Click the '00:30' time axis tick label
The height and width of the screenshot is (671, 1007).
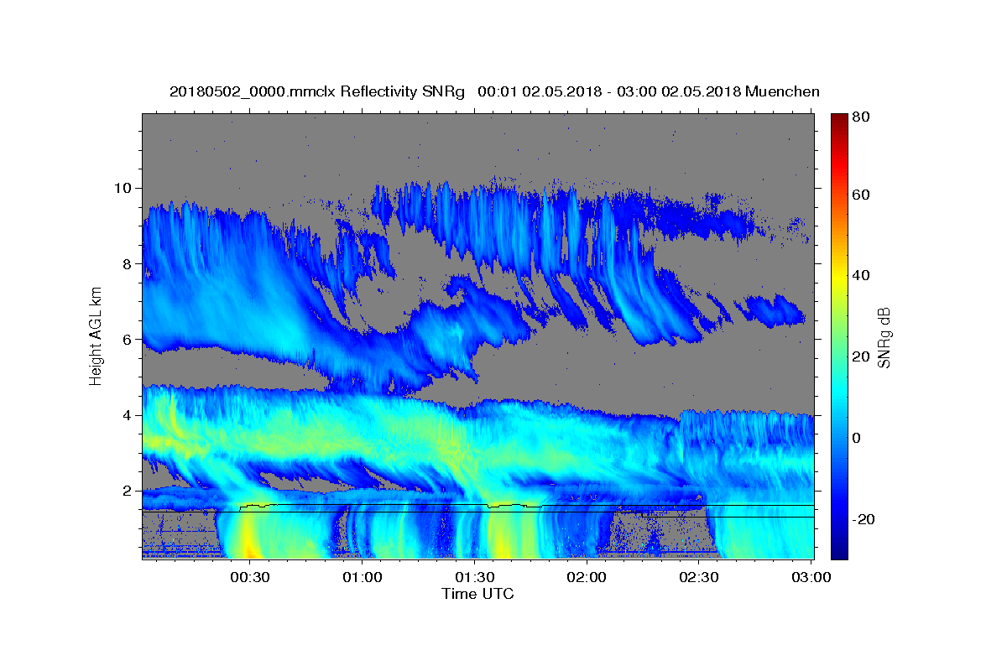(x=251, y=578)
